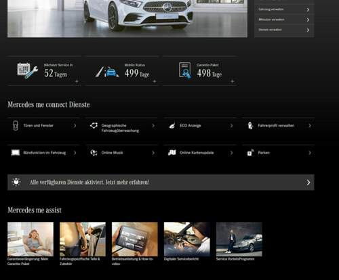Image resolution: width=339 pixels, height=280 pixels.
Task: Click calendar and wrench service icon
Action: [x=27, y=70]
